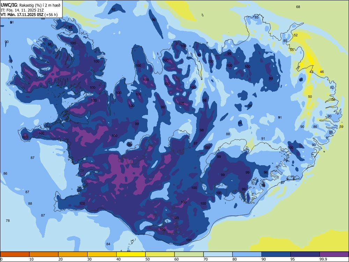Select the map value '92' over the sea
Viewport: 349px width, 262px height.
(x=113, y=9)
